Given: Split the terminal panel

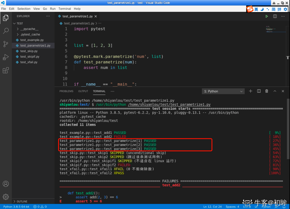Looking at the screenshot, I should (x=259, y=91).
